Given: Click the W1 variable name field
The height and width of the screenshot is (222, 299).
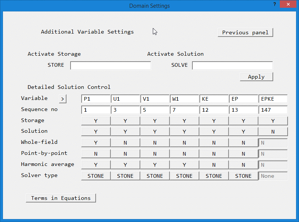Looking at the screenshot, I should click(x=184, y=99).
